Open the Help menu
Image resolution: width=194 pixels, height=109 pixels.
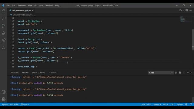click(x=57, y=5)
